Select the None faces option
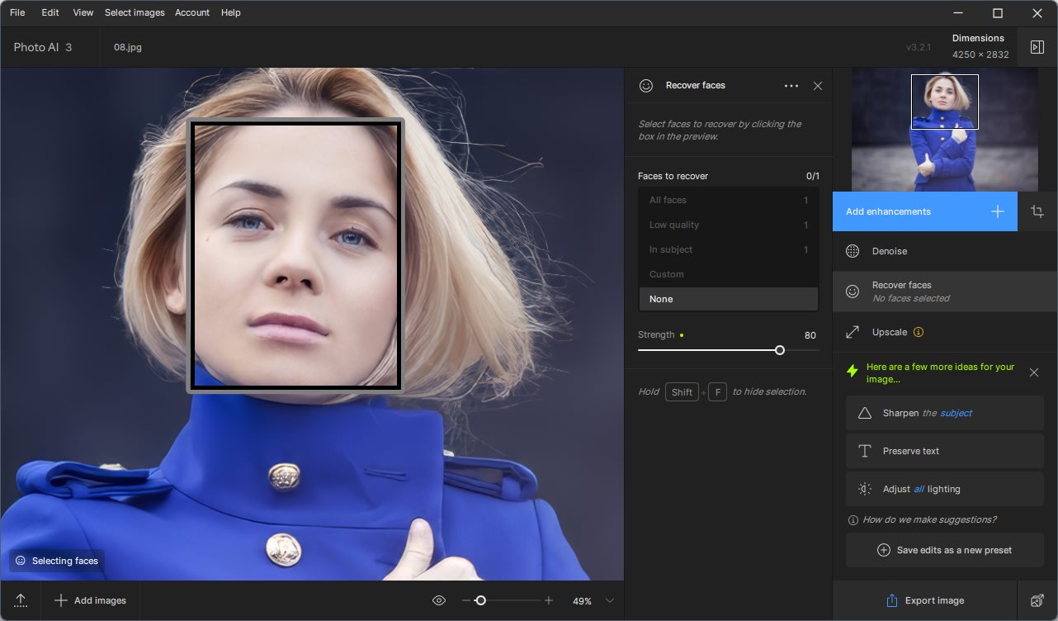 (728, 299)
